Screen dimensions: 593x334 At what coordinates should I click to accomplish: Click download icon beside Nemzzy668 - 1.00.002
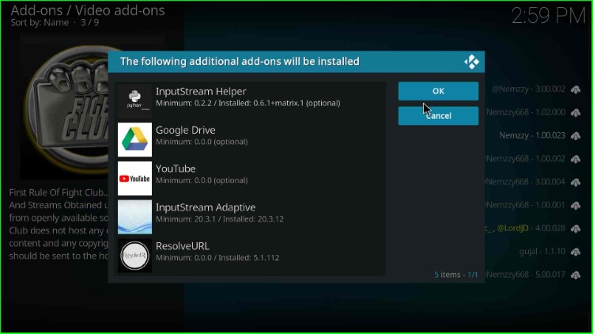(576, 158)
